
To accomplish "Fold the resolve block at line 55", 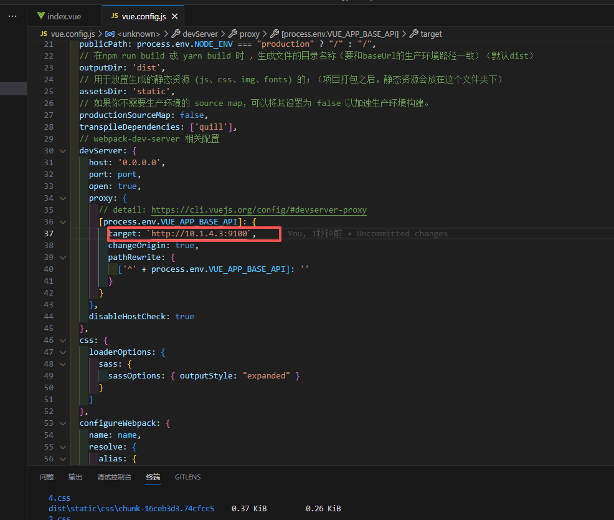I will 63,447.
